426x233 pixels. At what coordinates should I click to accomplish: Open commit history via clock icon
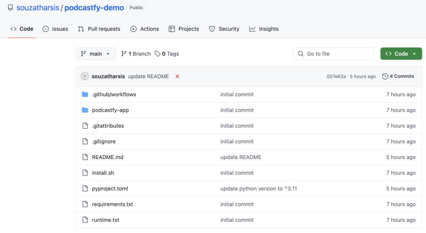385,77
